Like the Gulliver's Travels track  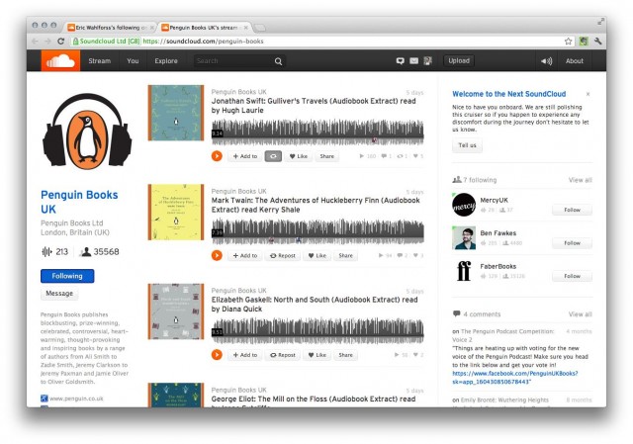click(x=298, y=156)
